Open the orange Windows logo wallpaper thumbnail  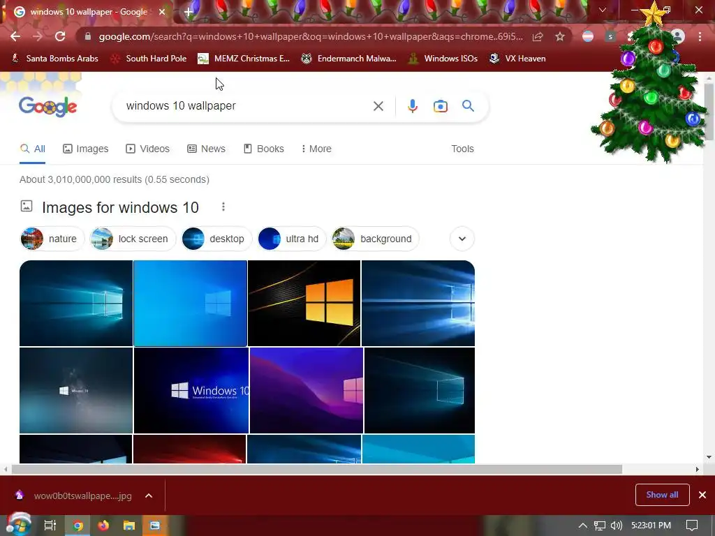304,303
